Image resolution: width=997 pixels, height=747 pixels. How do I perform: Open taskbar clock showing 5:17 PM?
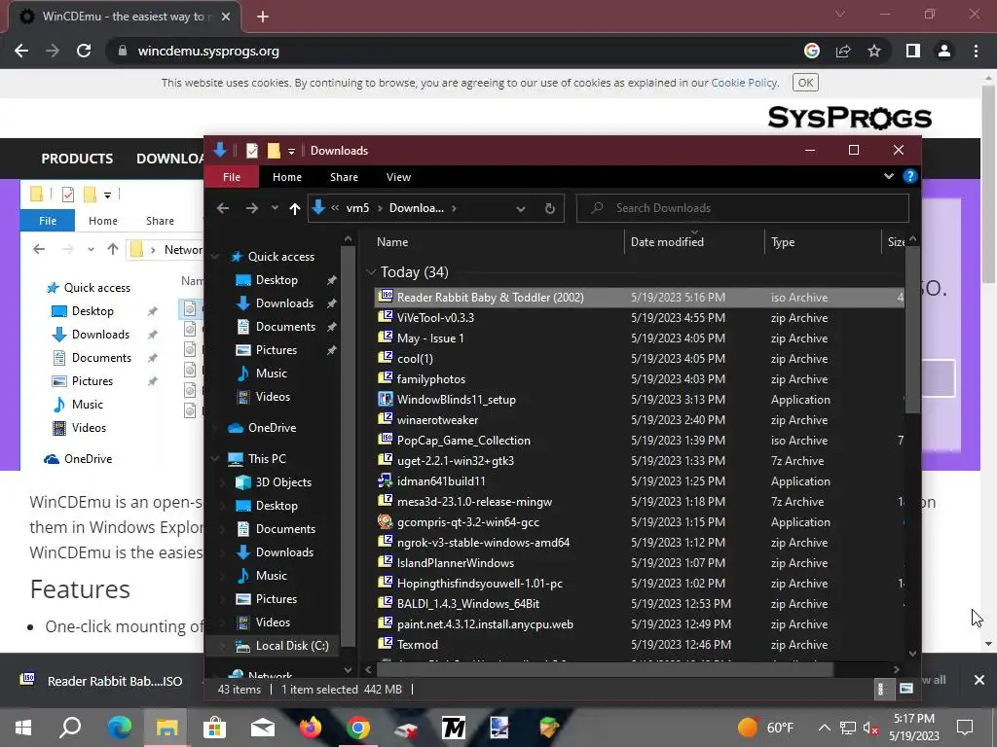913,727
